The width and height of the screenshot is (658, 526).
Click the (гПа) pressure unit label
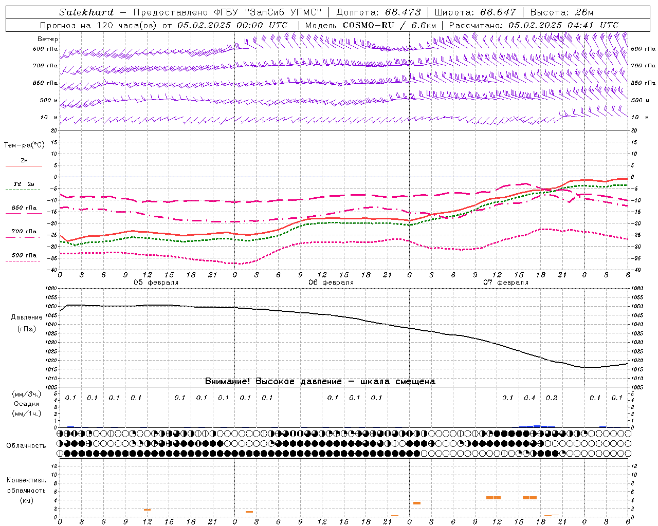pyautogui.click(x=27, y=329)
